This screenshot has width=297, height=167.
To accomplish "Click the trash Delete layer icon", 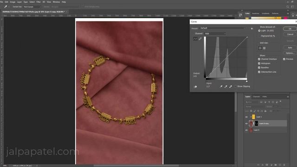I will point(284,165).
